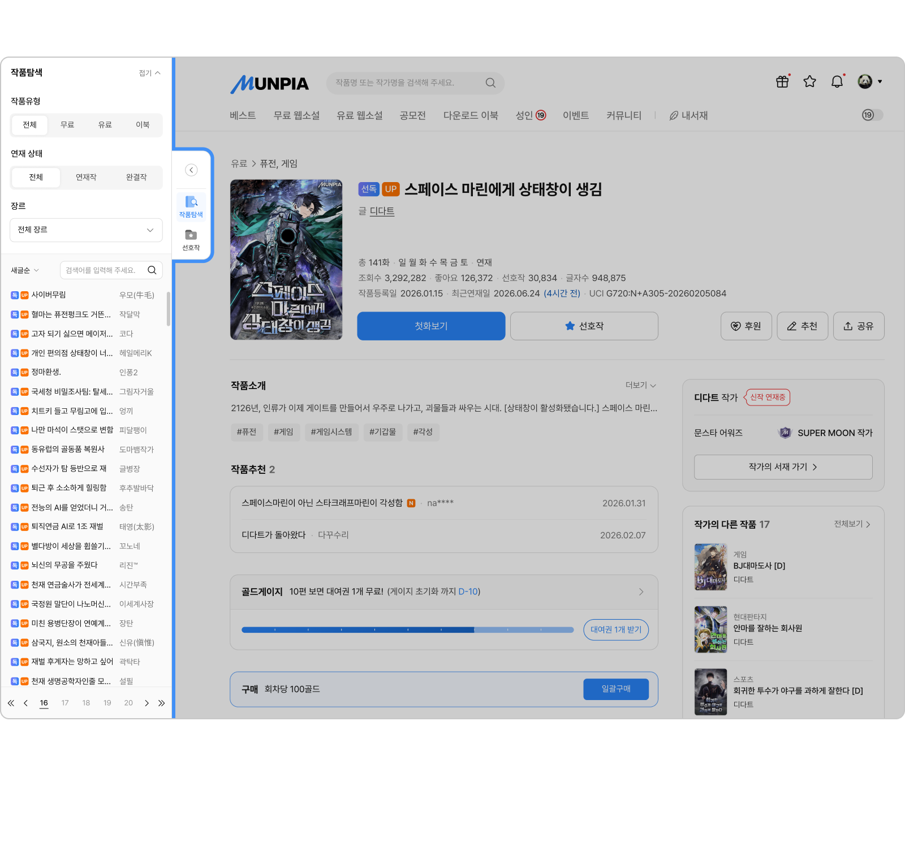
Task: Open the 다운로드 이북 menu
Action: (471, 115)
